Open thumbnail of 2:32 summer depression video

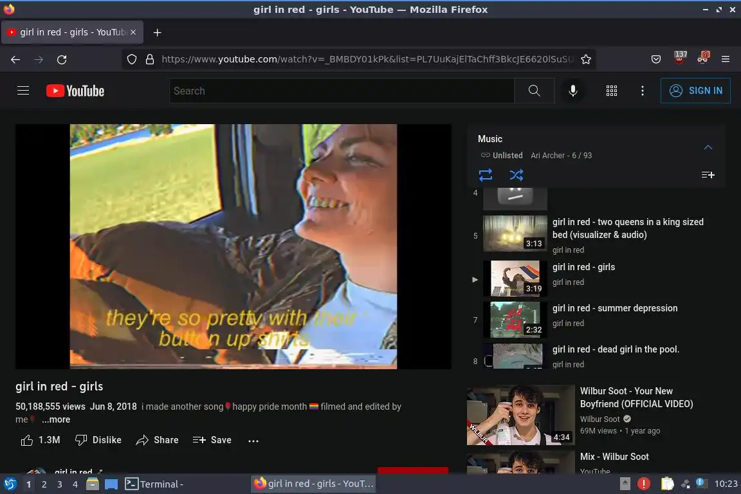pos(515,320)
